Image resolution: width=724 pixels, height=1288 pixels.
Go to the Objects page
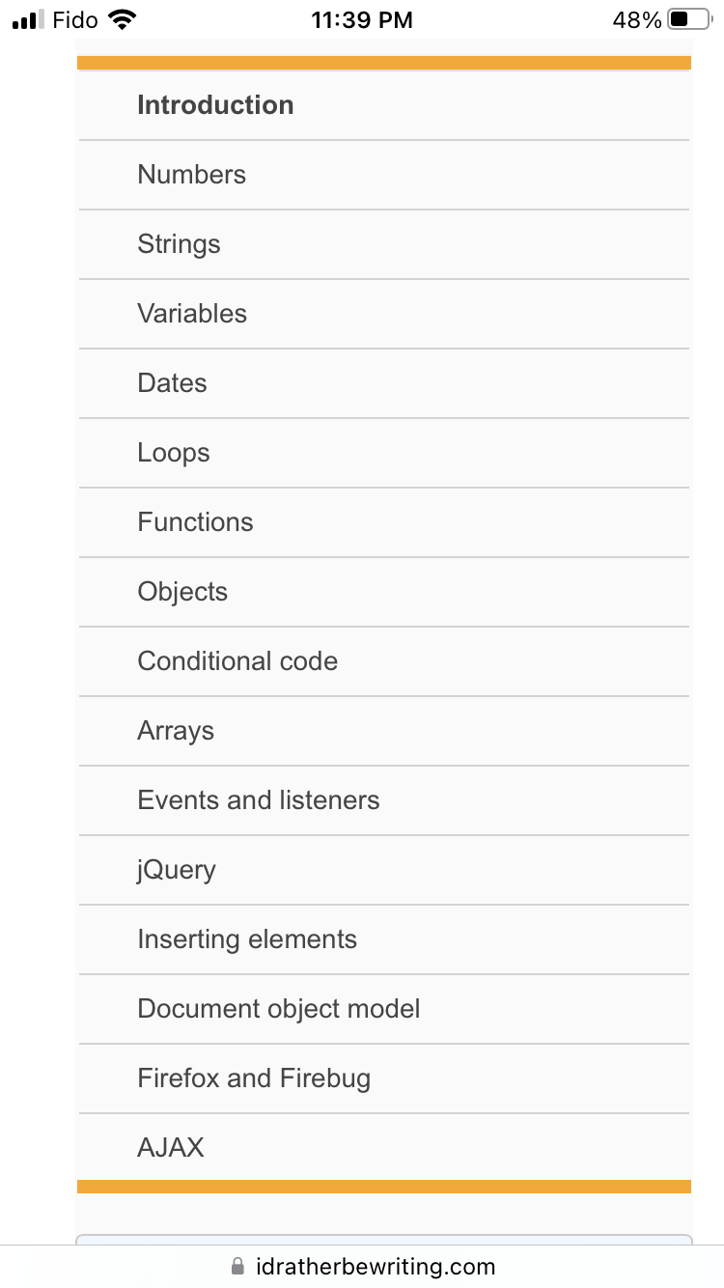182,592
